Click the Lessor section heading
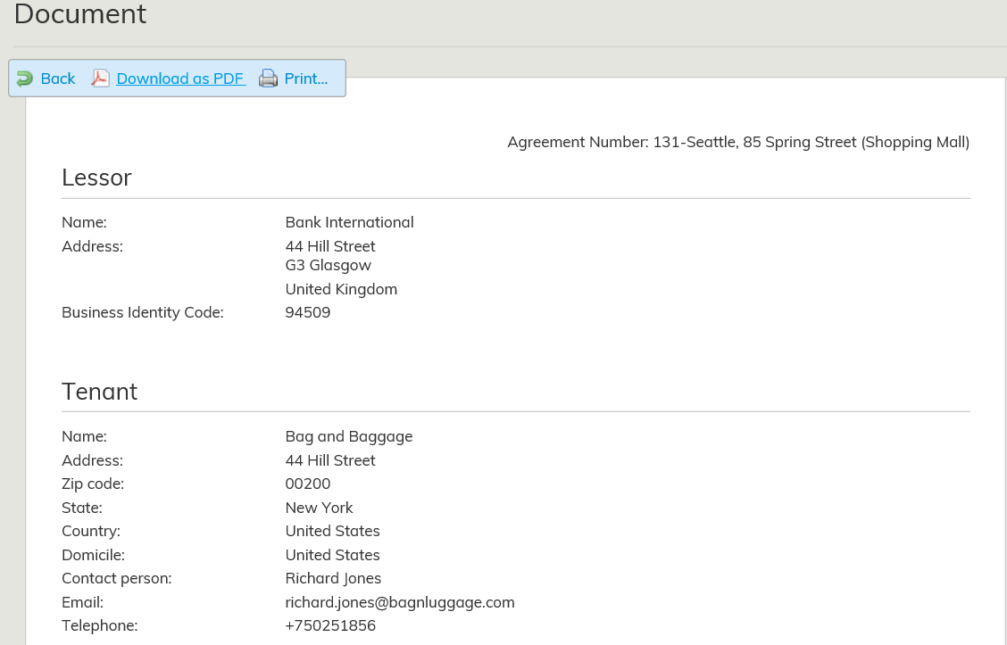Viewport: 1007px width, 645px height. (96, 178)
